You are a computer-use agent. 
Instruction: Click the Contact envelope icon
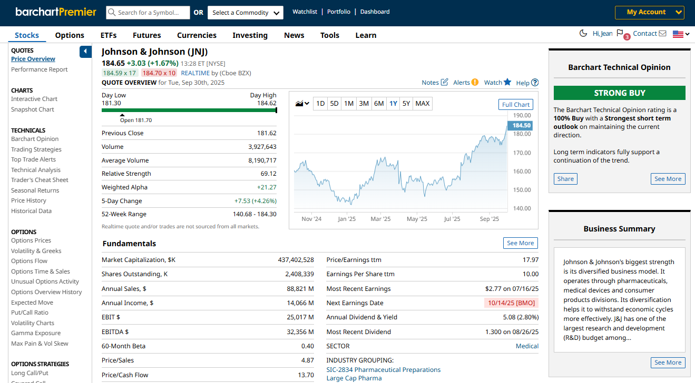pyautogui.click(x=662, y=34)
